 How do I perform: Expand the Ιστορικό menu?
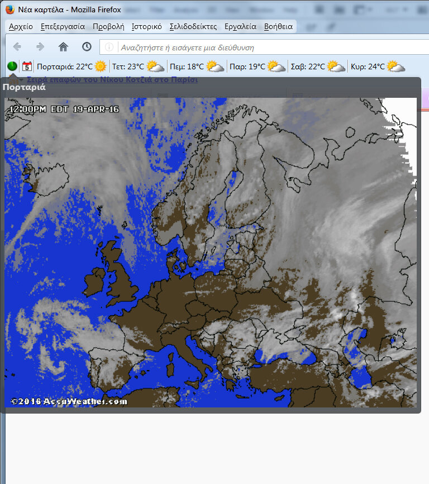point(146,26)
